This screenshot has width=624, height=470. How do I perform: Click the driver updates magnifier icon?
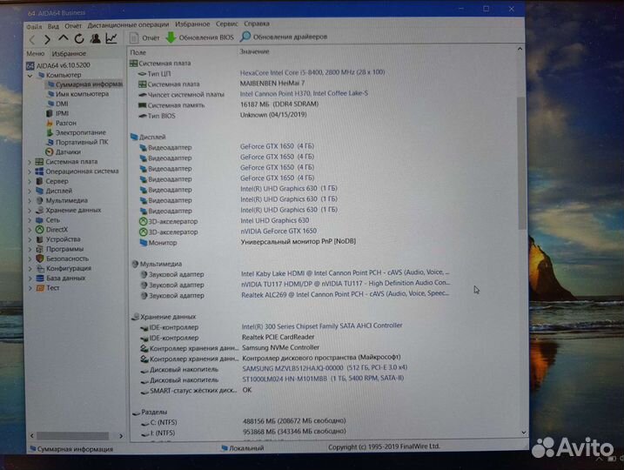point(245,37)
